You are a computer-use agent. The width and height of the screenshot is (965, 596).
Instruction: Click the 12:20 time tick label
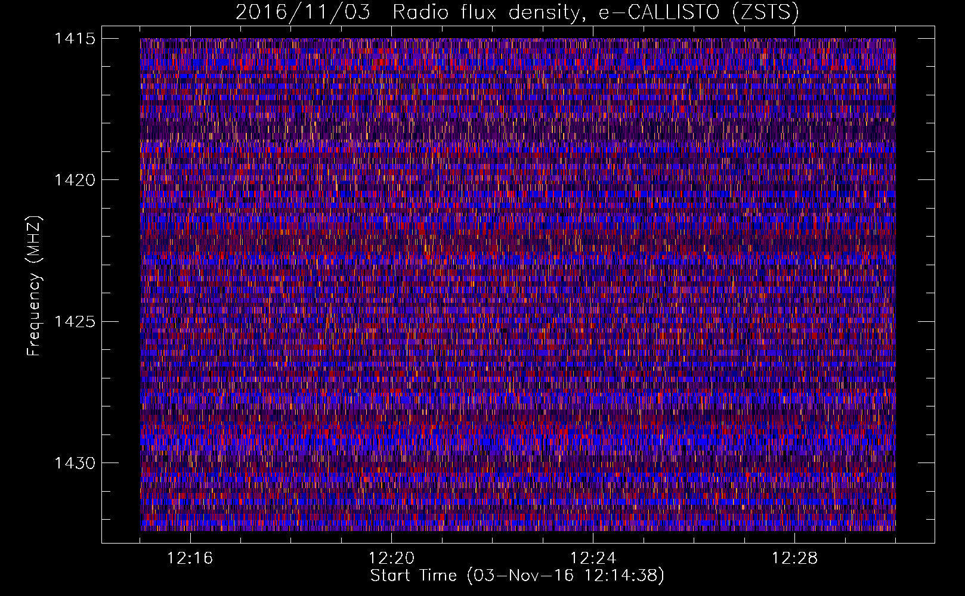coord(392,558)
